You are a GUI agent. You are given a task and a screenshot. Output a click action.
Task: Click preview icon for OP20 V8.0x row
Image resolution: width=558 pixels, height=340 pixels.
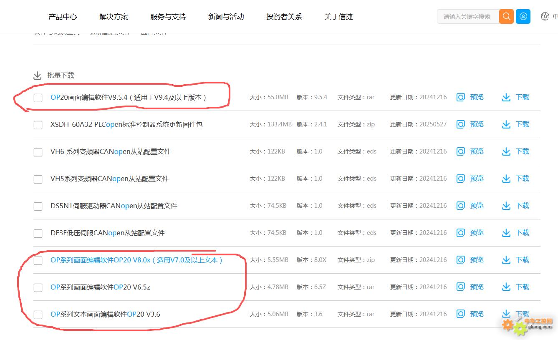click(461, 260)
